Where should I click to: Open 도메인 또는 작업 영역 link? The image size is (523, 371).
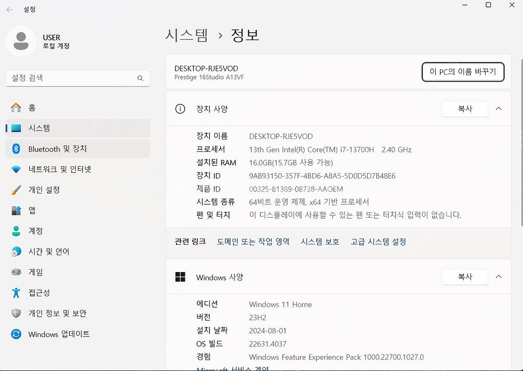(x=253, y=241)
